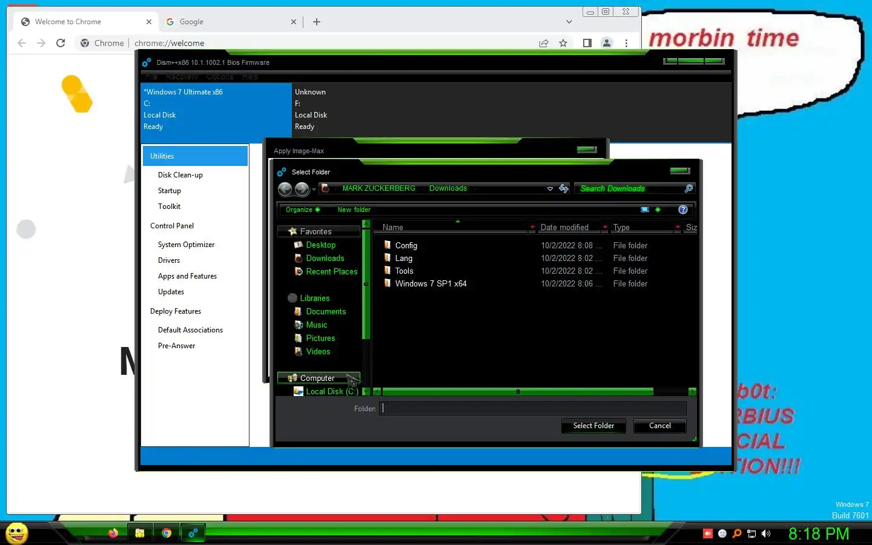Image resolution: width=872 pixels, height=545 pixels.
Task: Click the navigation pane vertical scrollbar
Action: pos(366,285)
